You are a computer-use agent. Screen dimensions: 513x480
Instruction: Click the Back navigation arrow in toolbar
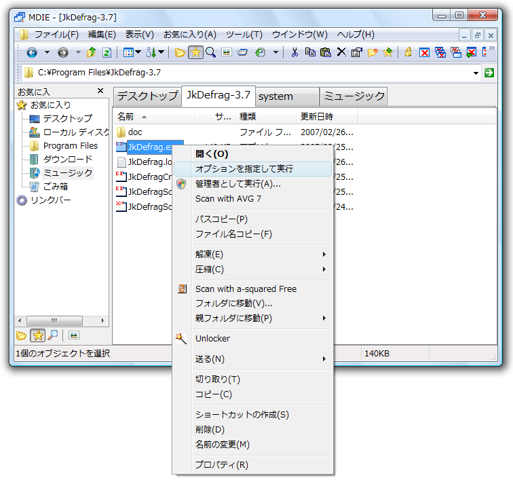click(31, 52)
